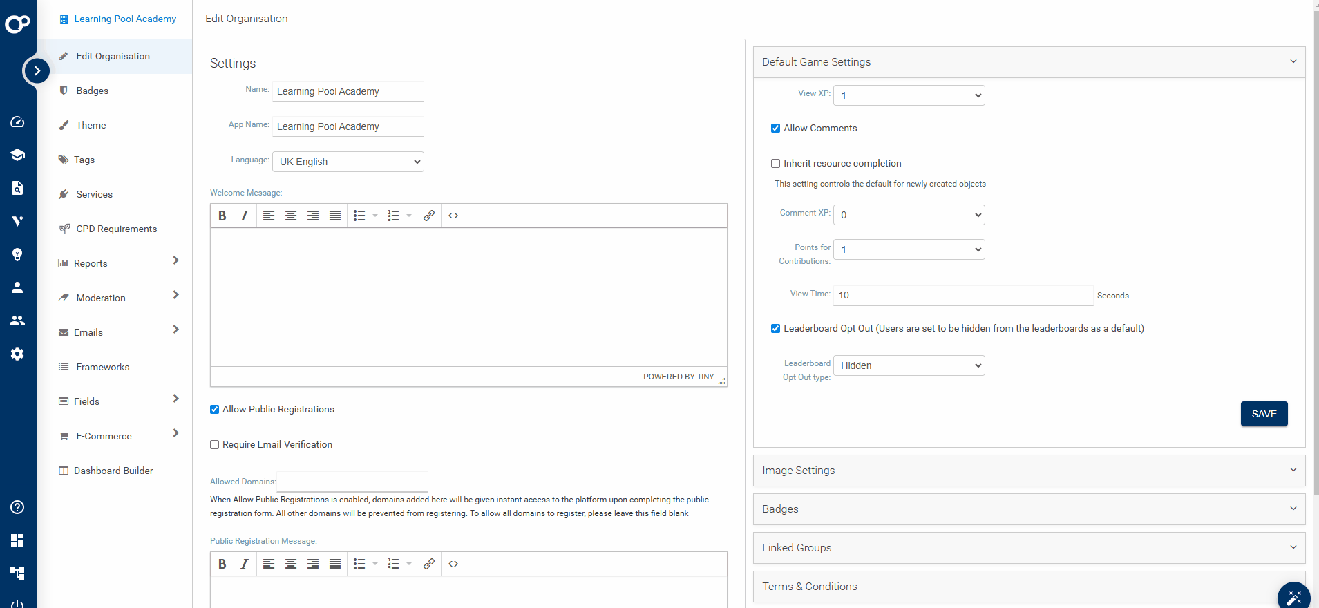Expand the left navigation sidebar arrow
Screen dimensions: 1319x608
coord(37,70)
